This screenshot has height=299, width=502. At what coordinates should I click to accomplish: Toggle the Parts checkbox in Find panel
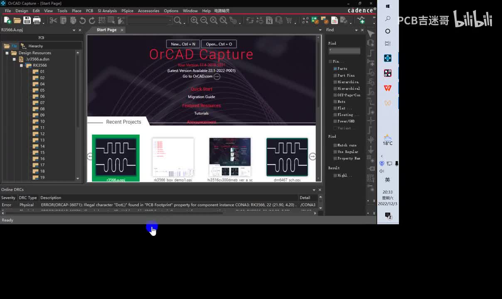coord(335,69)
